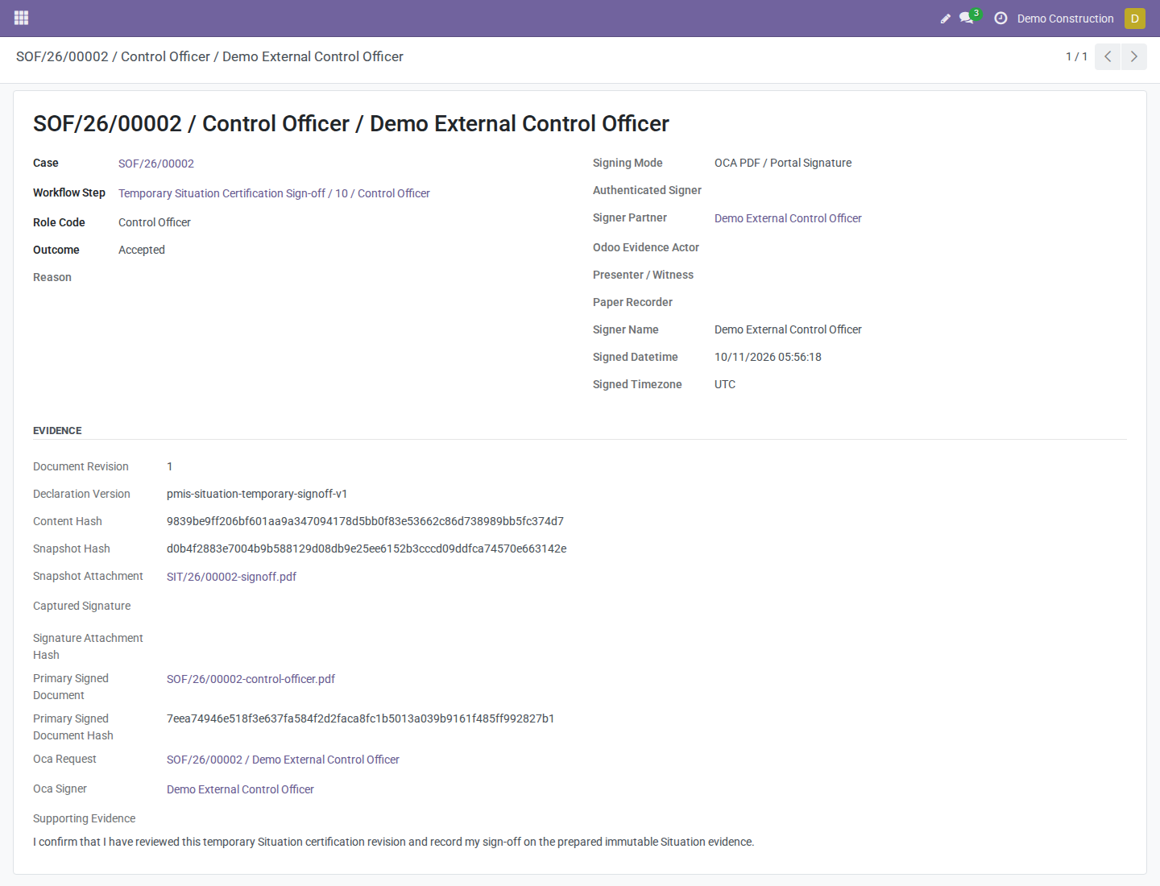The height and width of the screenshot is (886, 1160).
Task: Open the Temporary Situation Certification Sign-off workflow step
Action: pyautogui.click(x=274, y=193)
